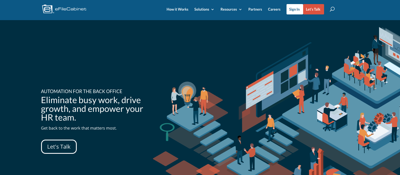Expand the Solutions dropdown chevron
This screenshot has height=175, width=400.
pyautogui.click(x=213, y=10)
